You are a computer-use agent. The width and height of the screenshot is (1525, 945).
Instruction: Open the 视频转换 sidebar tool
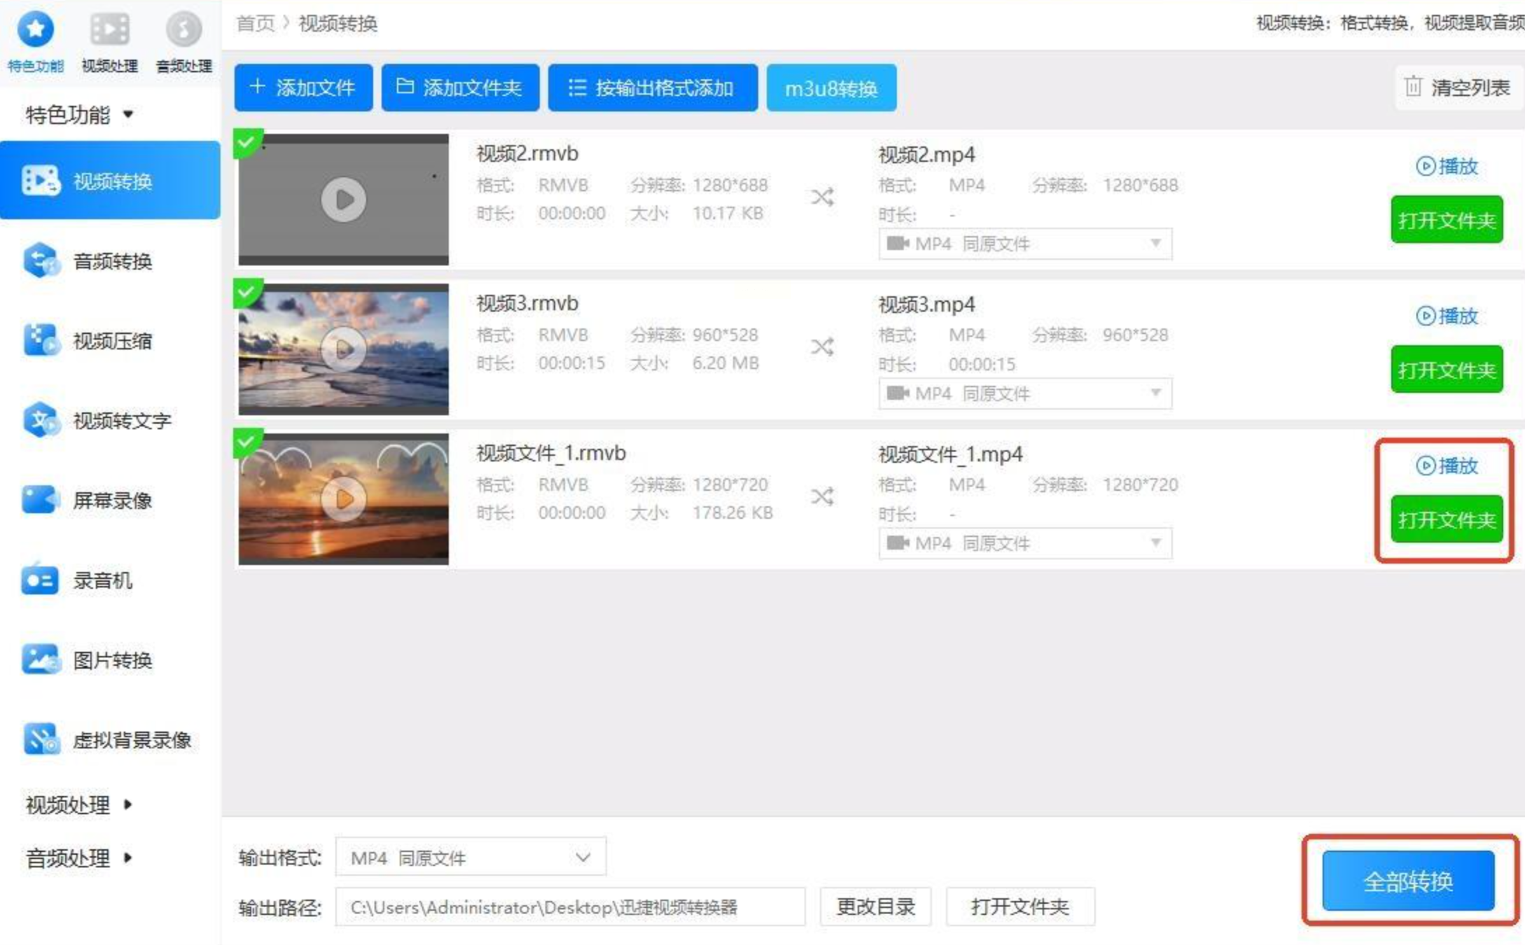pyautogui.click(x=111, y=181)
